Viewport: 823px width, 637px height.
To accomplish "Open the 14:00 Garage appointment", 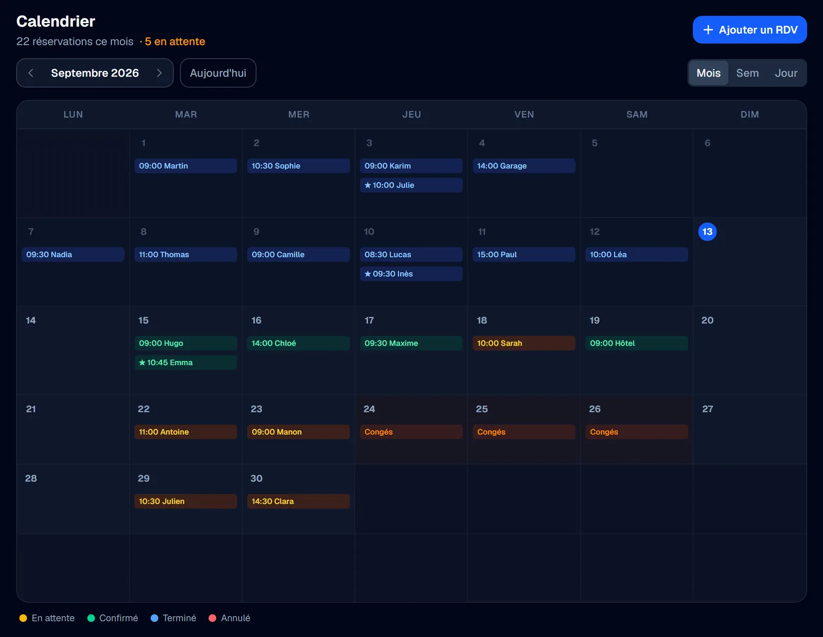I will tap(524, 166).
